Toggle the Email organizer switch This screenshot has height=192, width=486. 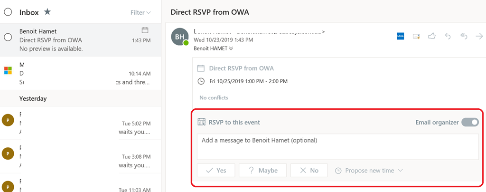tap(470, 122)
